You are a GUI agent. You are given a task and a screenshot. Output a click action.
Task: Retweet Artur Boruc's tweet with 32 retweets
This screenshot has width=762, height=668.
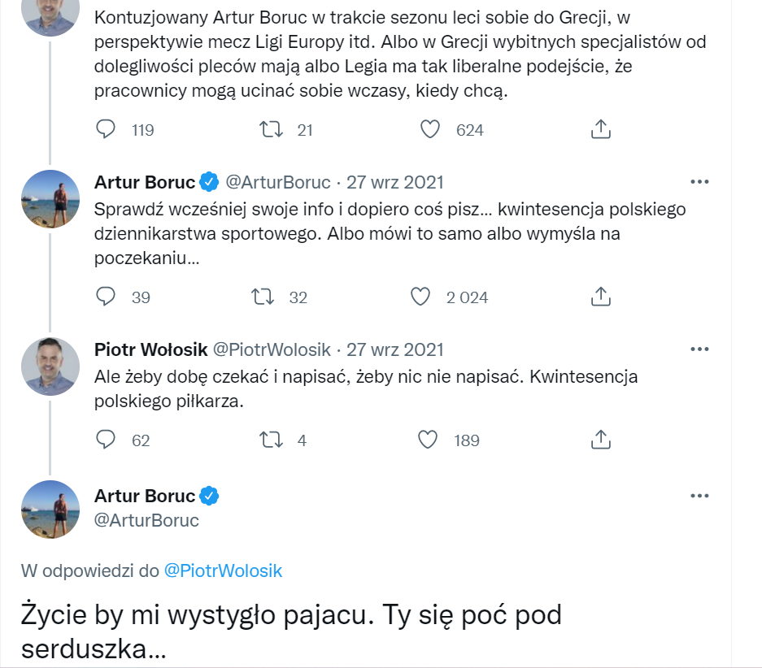pos(263,297)
